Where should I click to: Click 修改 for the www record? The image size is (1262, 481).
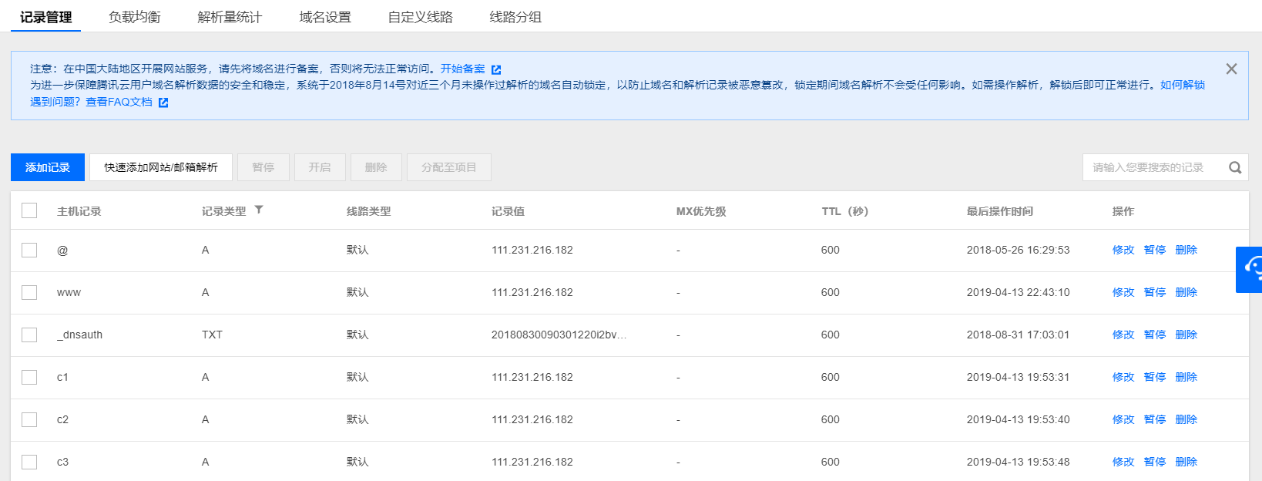1123,292
